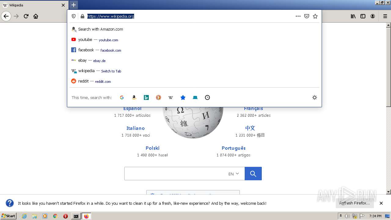
Task: Expand the EN language dropdown
Action: point(234,174)
